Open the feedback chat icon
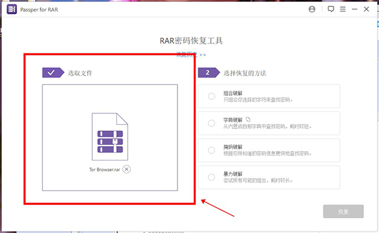 pos(330,9)
